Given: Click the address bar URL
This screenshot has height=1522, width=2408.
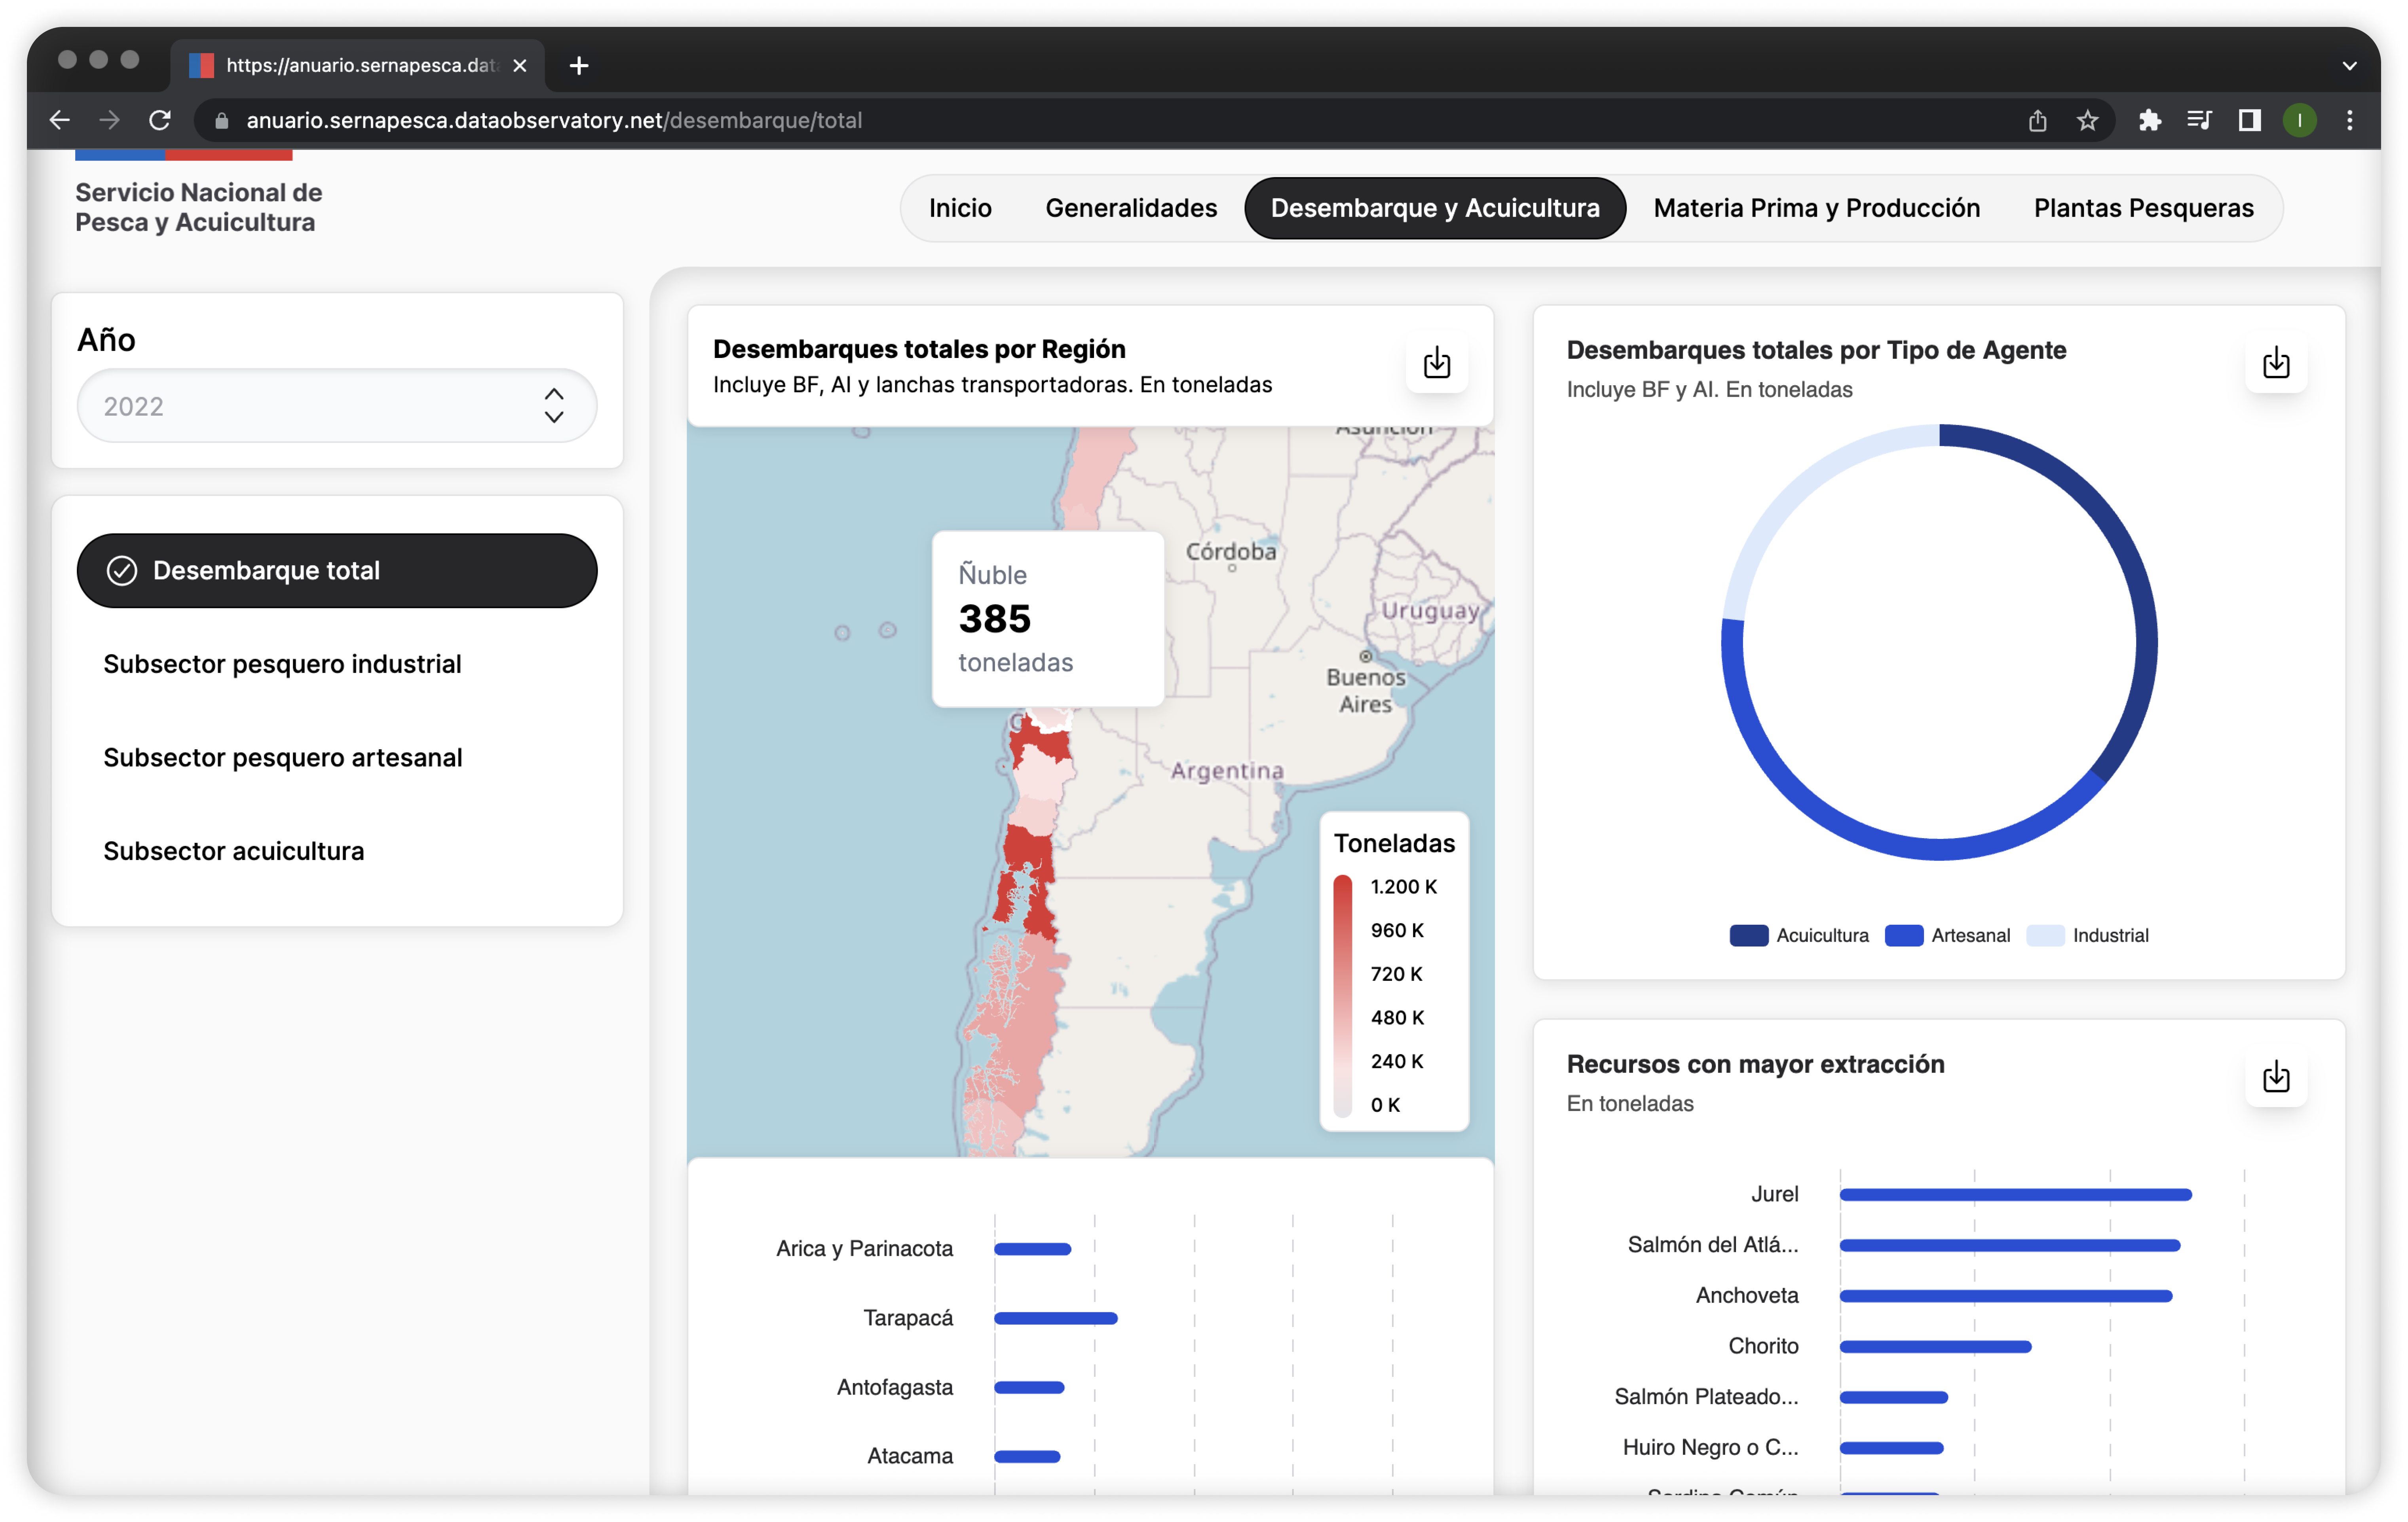Looking at the screenshot, I should [x=554, y=121].
